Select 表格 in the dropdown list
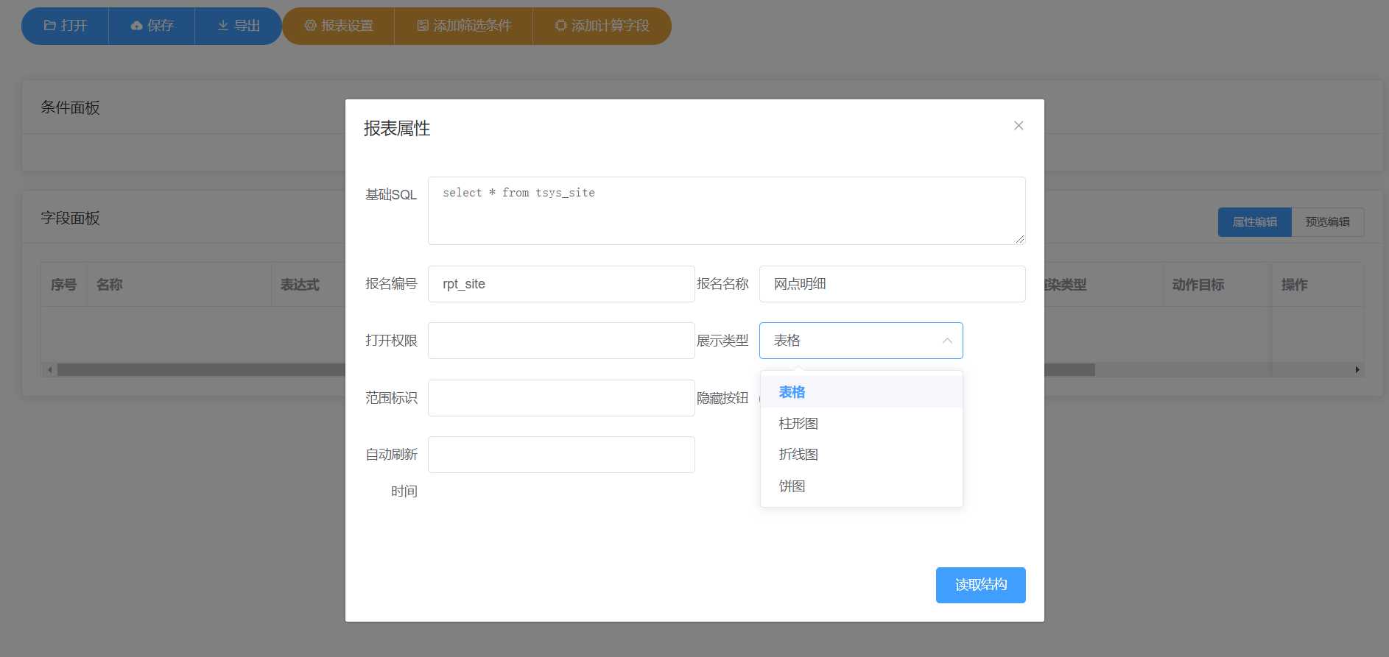 862,392
